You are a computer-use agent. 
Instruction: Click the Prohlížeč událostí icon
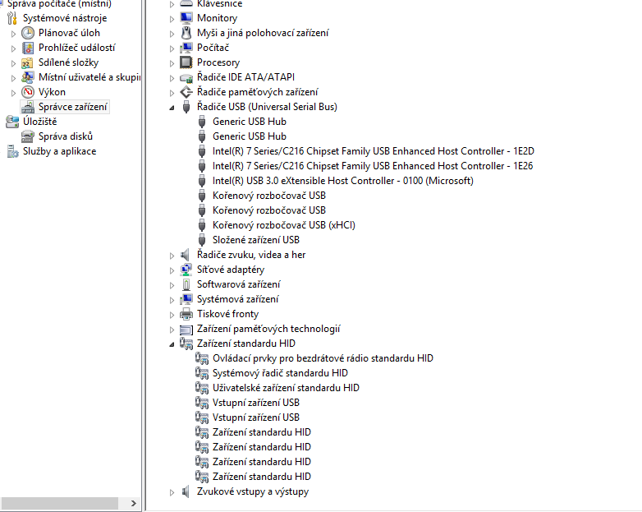[28, 48]
